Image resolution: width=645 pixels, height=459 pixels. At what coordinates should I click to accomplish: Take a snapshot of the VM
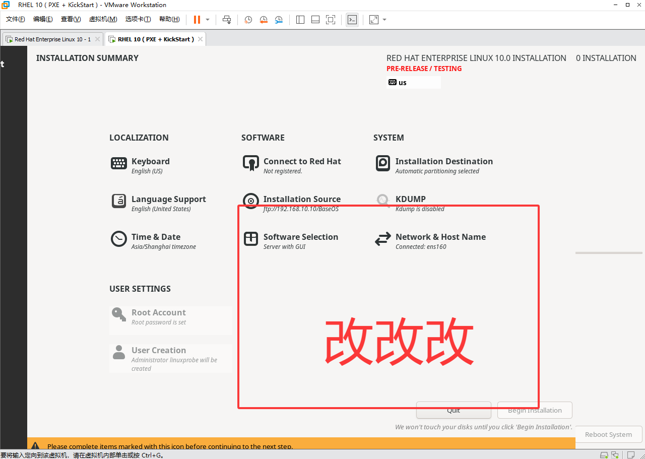coord(248,20)
